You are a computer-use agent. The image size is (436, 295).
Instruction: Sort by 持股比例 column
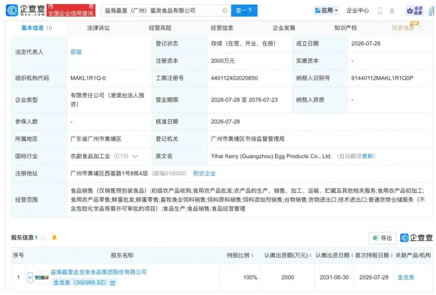coord(252,256)
